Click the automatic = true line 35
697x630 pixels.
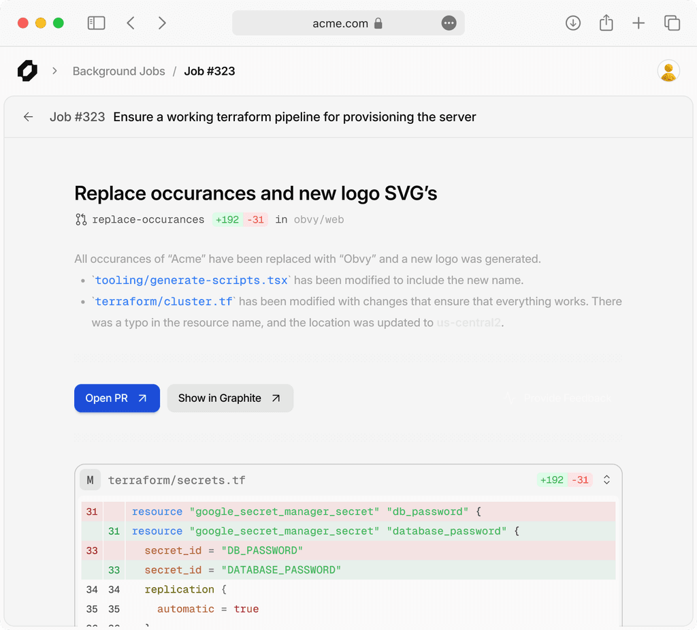348,609
